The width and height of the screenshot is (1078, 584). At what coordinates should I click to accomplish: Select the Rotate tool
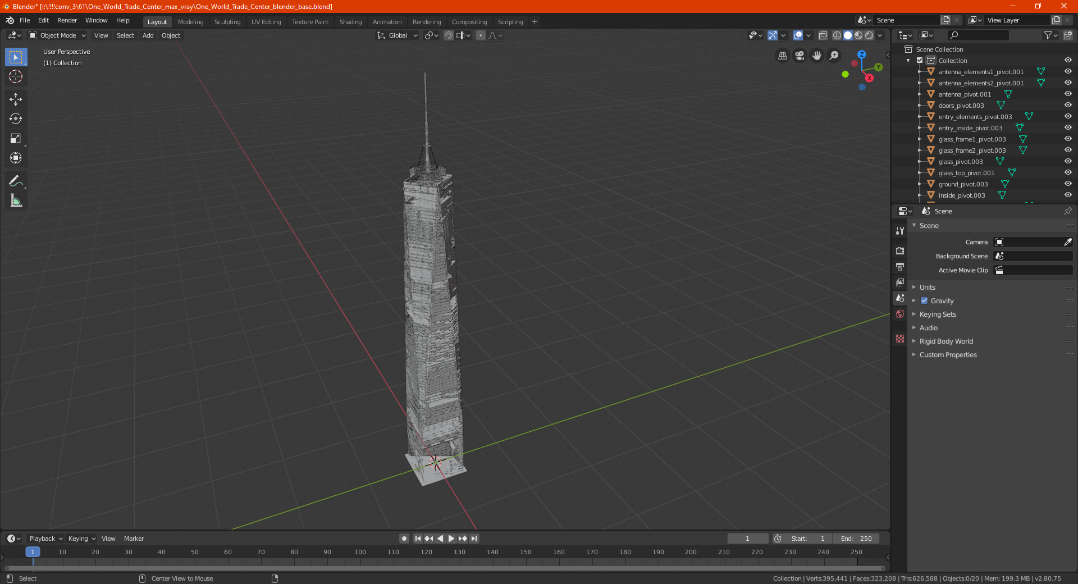click(x=16, y=119)
